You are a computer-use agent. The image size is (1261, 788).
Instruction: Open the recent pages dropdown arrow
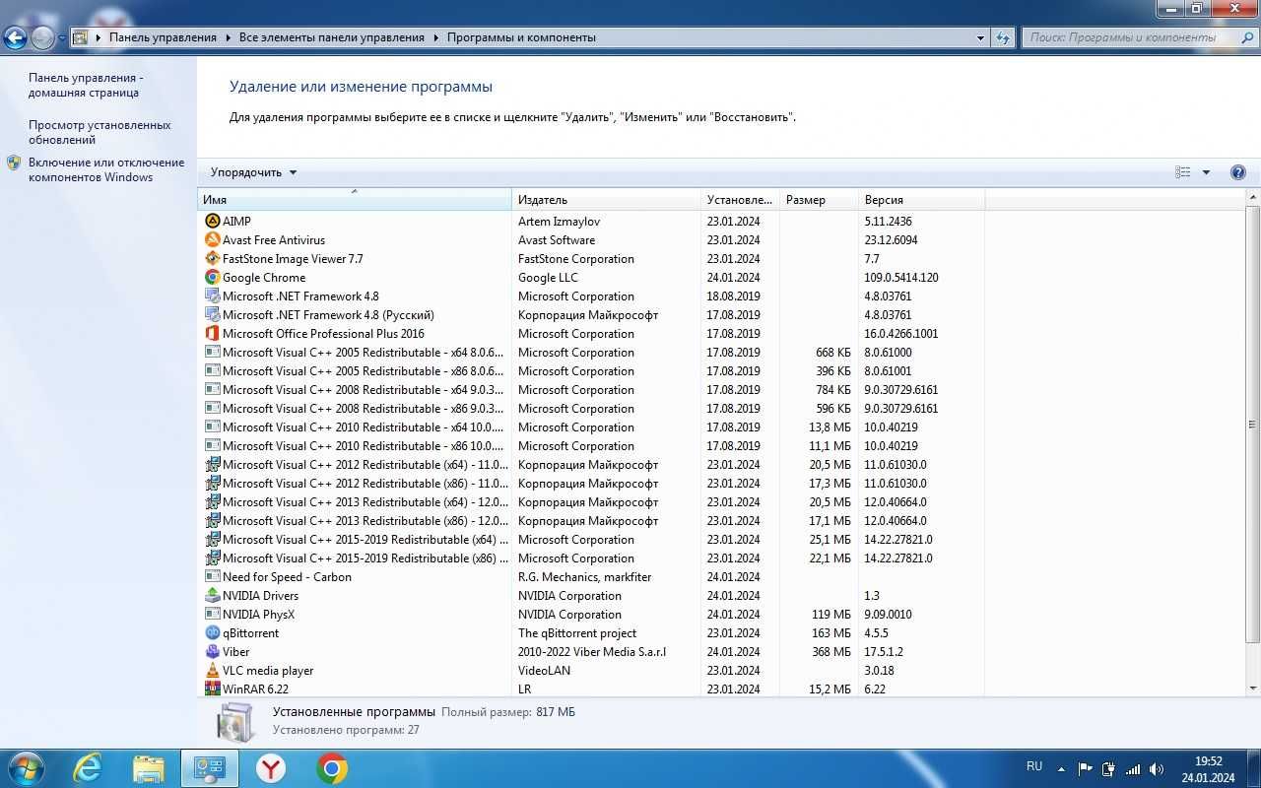tap(62, 38)
